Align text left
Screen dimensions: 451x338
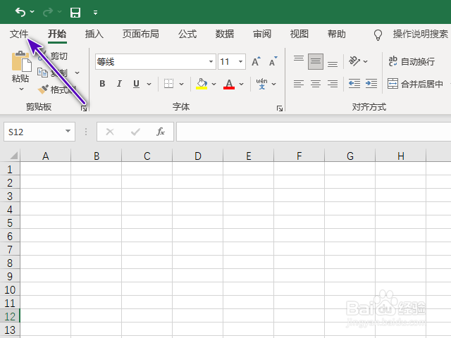pos(299,84)
